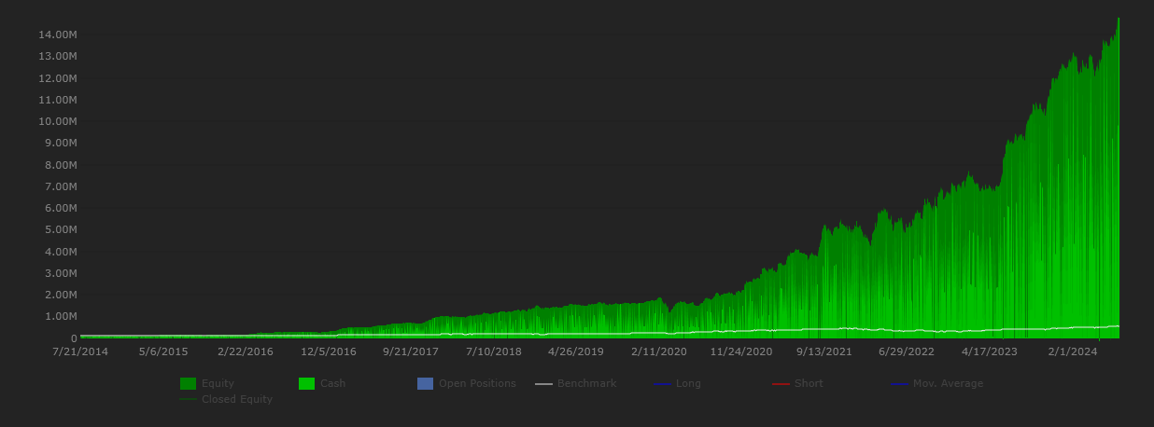Screen dimensions: 1154x427
Task: Click the bright green Cash legend swatch
Action: click(306, 383)
